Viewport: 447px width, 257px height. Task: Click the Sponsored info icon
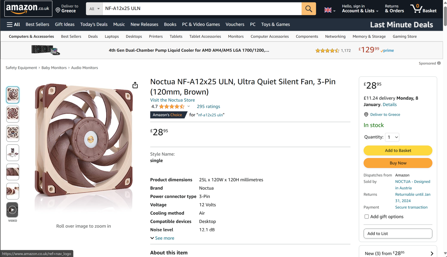(x=439, y=63)
